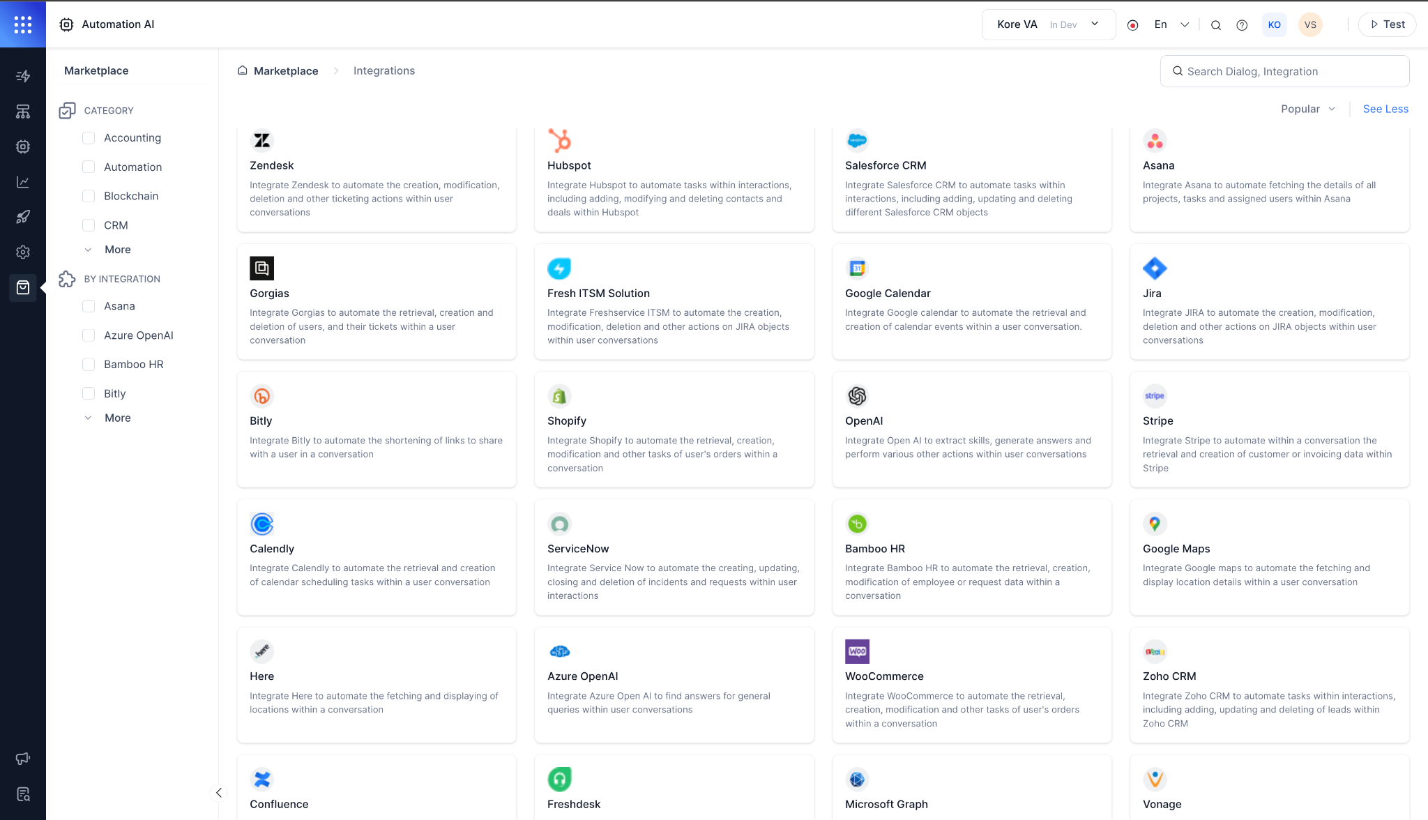1428x820 pixels.
Task: Open the apps grid launcher icon
Action: (23, 24)
